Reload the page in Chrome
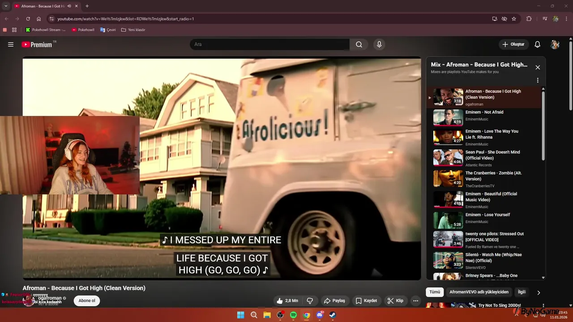The height and width of the screenshot is (322, 573). point(28,19)
